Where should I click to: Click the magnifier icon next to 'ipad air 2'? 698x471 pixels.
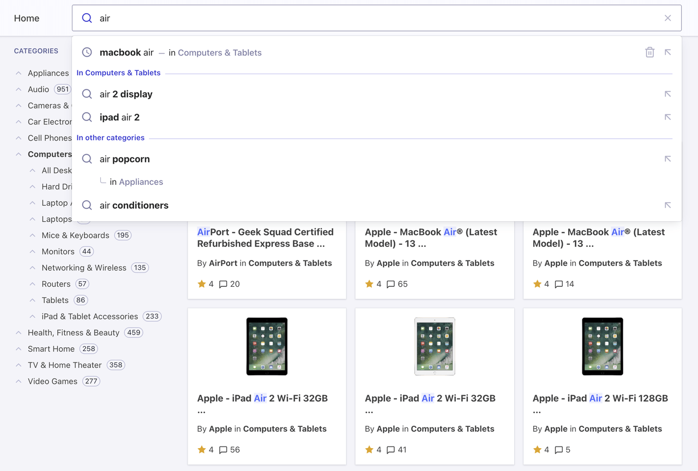click(87, 117)
